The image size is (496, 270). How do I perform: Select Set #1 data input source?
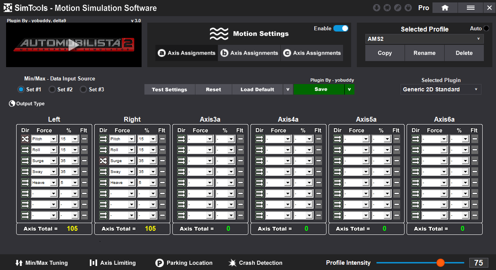[x=21, y=89]
